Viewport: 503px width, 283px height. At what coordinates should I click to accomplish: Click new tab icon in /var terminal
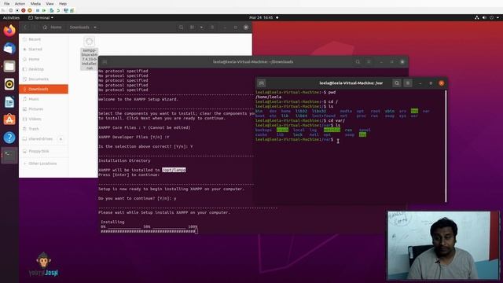(262, 83)
